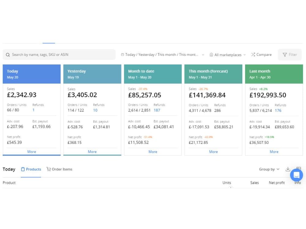Switch to the Products tab
Screen dimensions: 306x229
coord(31,169)
